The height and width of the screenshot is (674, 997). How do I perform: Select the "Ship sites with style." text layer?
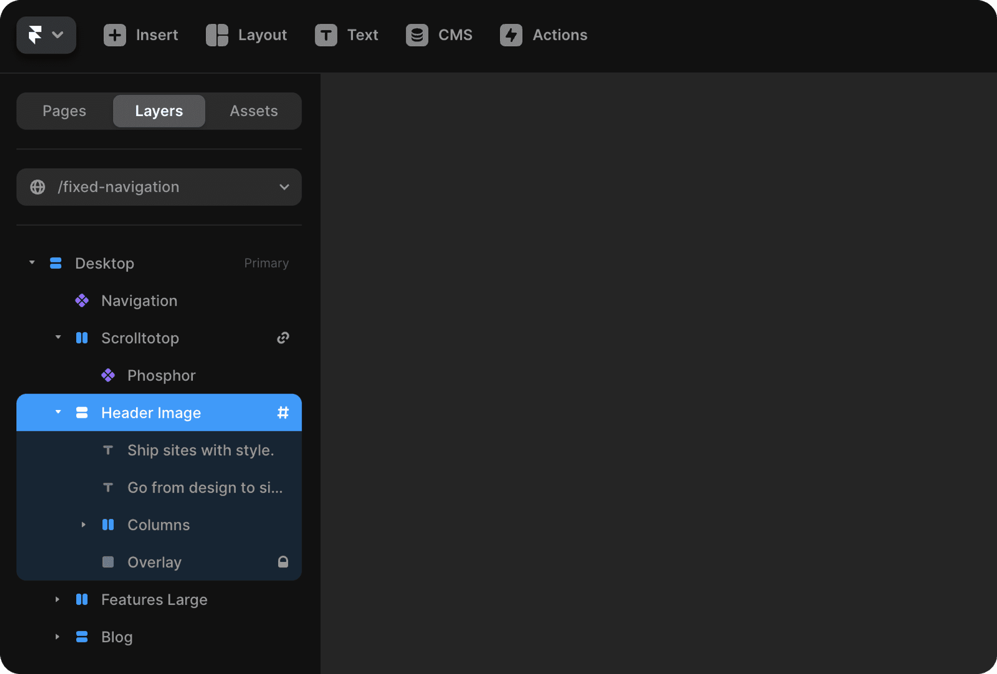coord(200,450)
